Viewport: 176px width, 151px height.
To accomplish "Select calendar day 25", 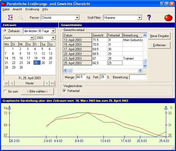I will pyautogui.click(x=37, y=63).
